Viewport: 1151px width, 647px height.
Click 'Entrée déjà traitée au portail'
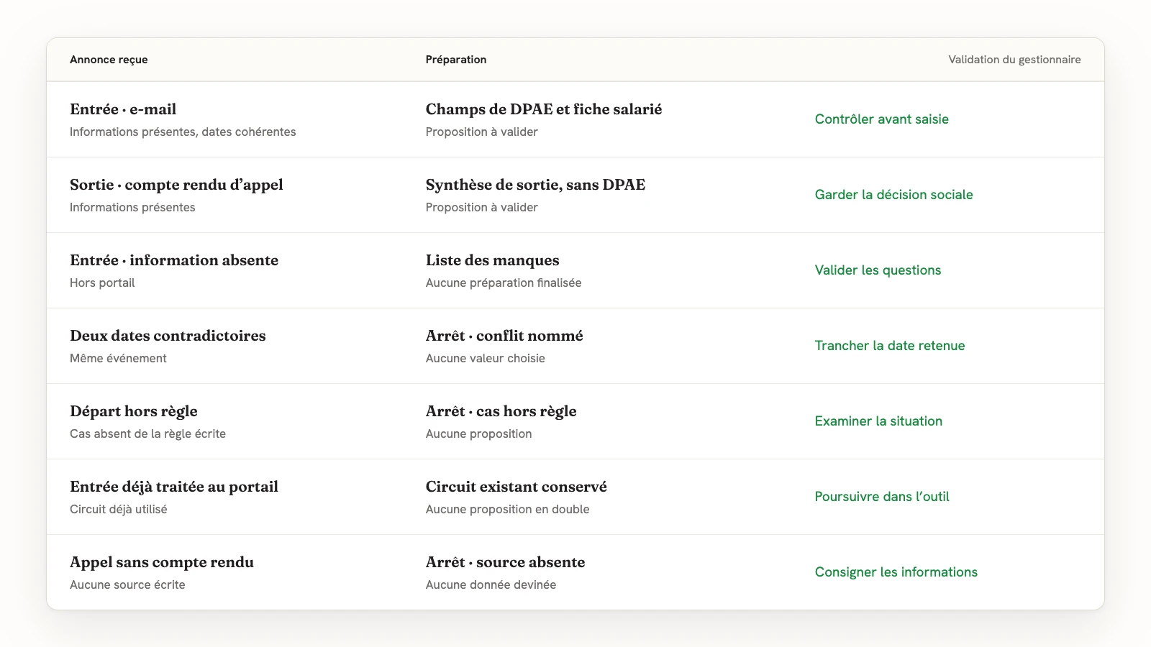[x=174, y=487]
